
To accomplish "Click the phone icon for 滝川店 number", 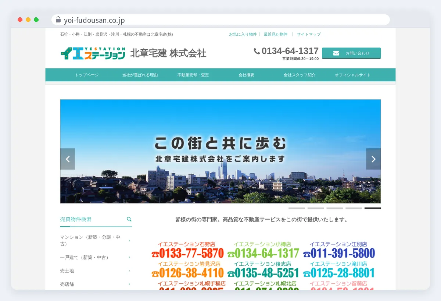I will click(x=306, y=273).
